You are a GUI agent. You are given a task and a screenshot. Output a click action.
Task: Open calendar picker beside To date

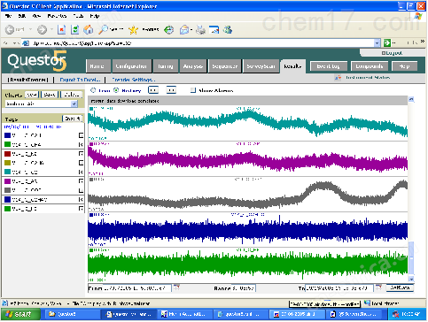378,287
